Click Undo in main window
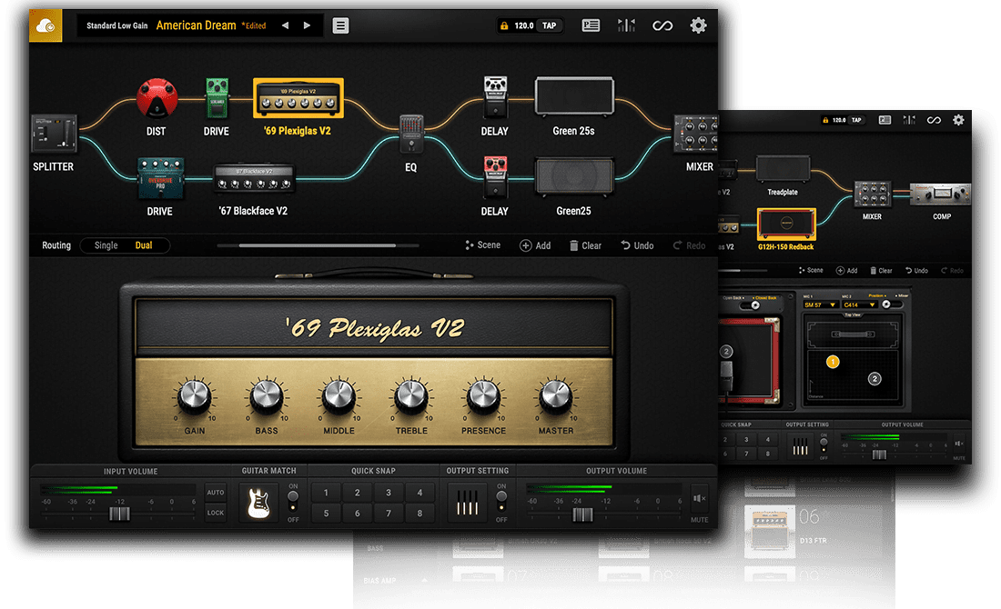The width and height of the screenshot is (1001, 609). coord(637,245)
